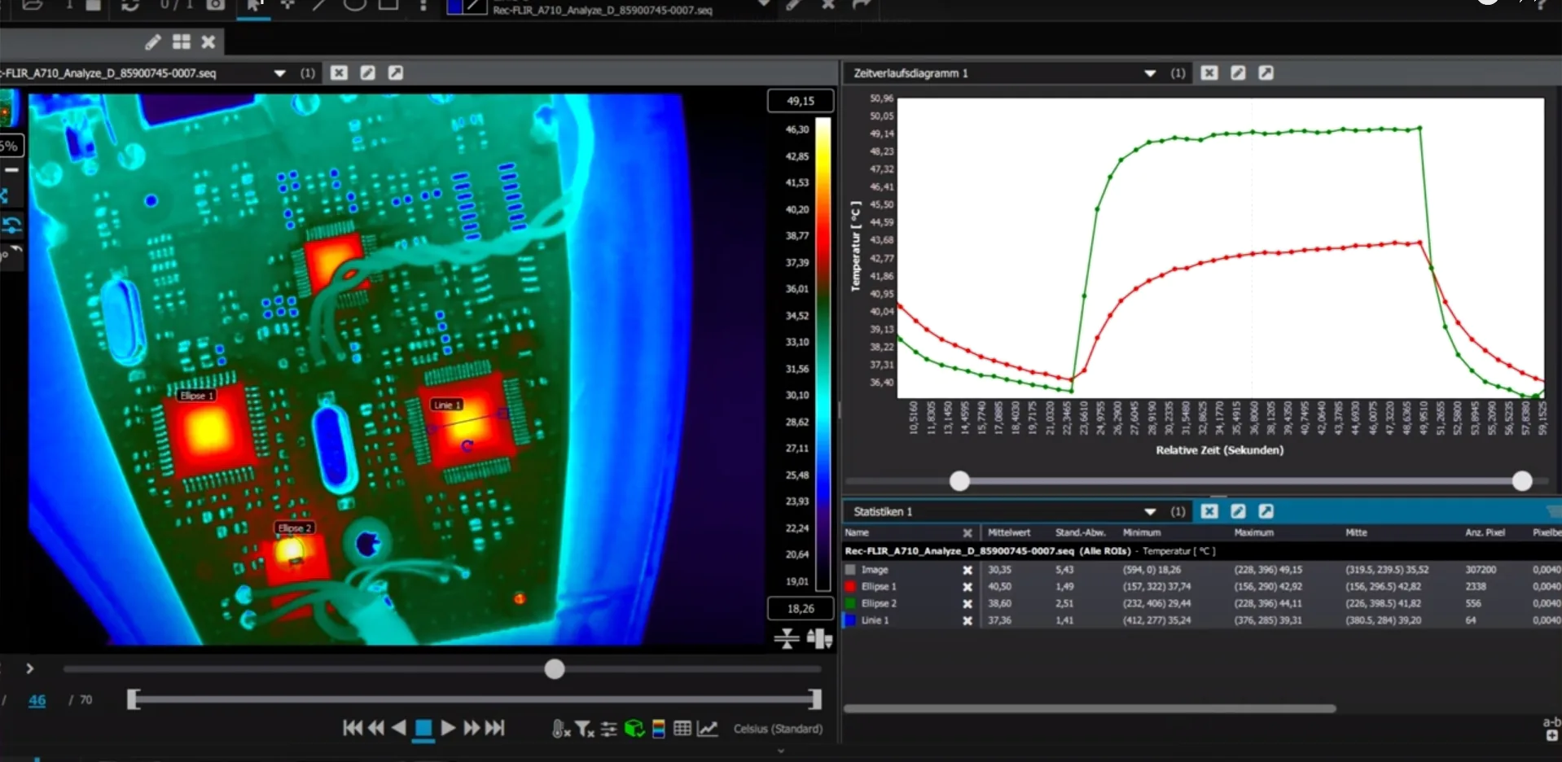Click the thermometer with X icon

click(560, 729)
